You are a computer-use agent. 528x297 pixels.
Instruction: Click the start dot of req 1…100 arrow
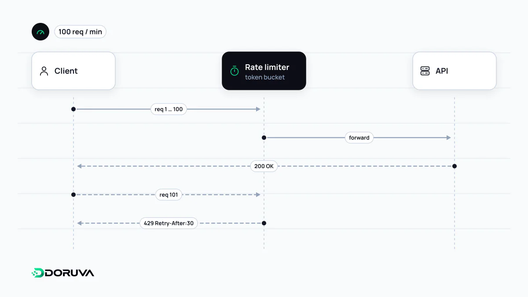pos(73,109)
